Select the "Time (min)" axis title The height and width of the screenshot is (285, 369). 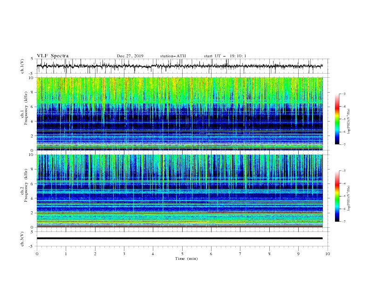(186, 258)
